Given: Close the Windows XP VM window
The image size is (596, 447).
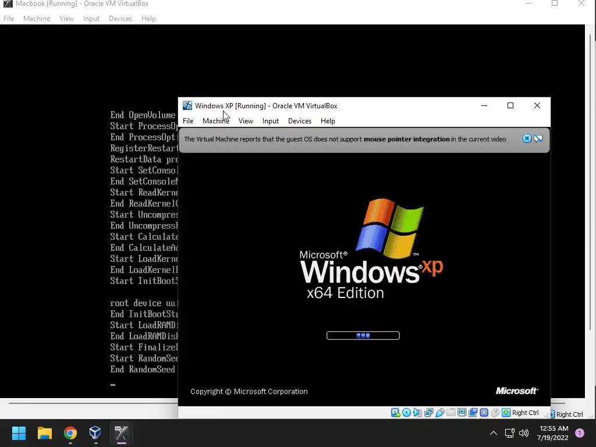Looking at the screenshot, I should pos(537,106).
